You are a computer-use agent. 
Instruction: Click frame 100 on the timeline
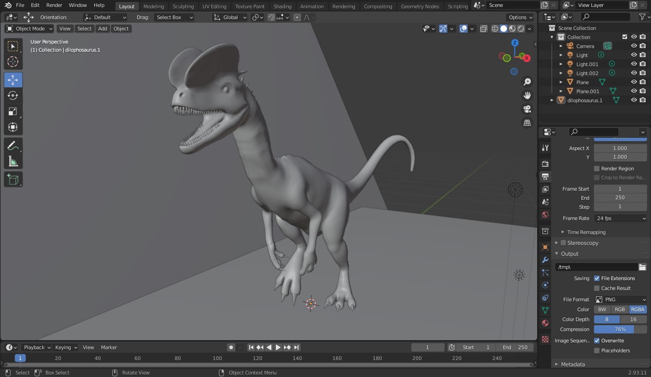click(217, 358)
